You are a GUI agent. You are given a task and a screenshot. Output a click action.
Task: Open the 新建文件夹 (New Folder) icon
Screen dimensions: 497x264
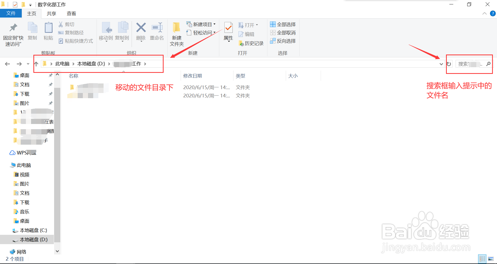pos(176,34)
